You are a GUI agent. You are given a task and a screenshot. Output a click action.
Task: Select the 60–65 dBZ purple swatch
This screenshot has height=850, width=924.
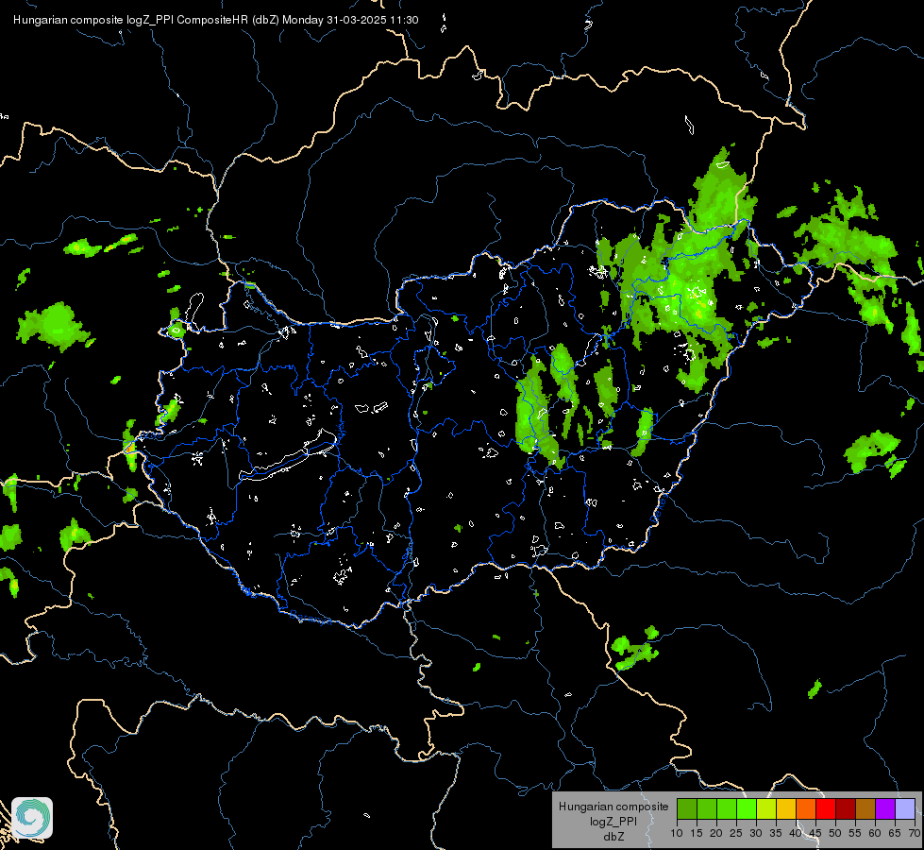coord(885,808)
